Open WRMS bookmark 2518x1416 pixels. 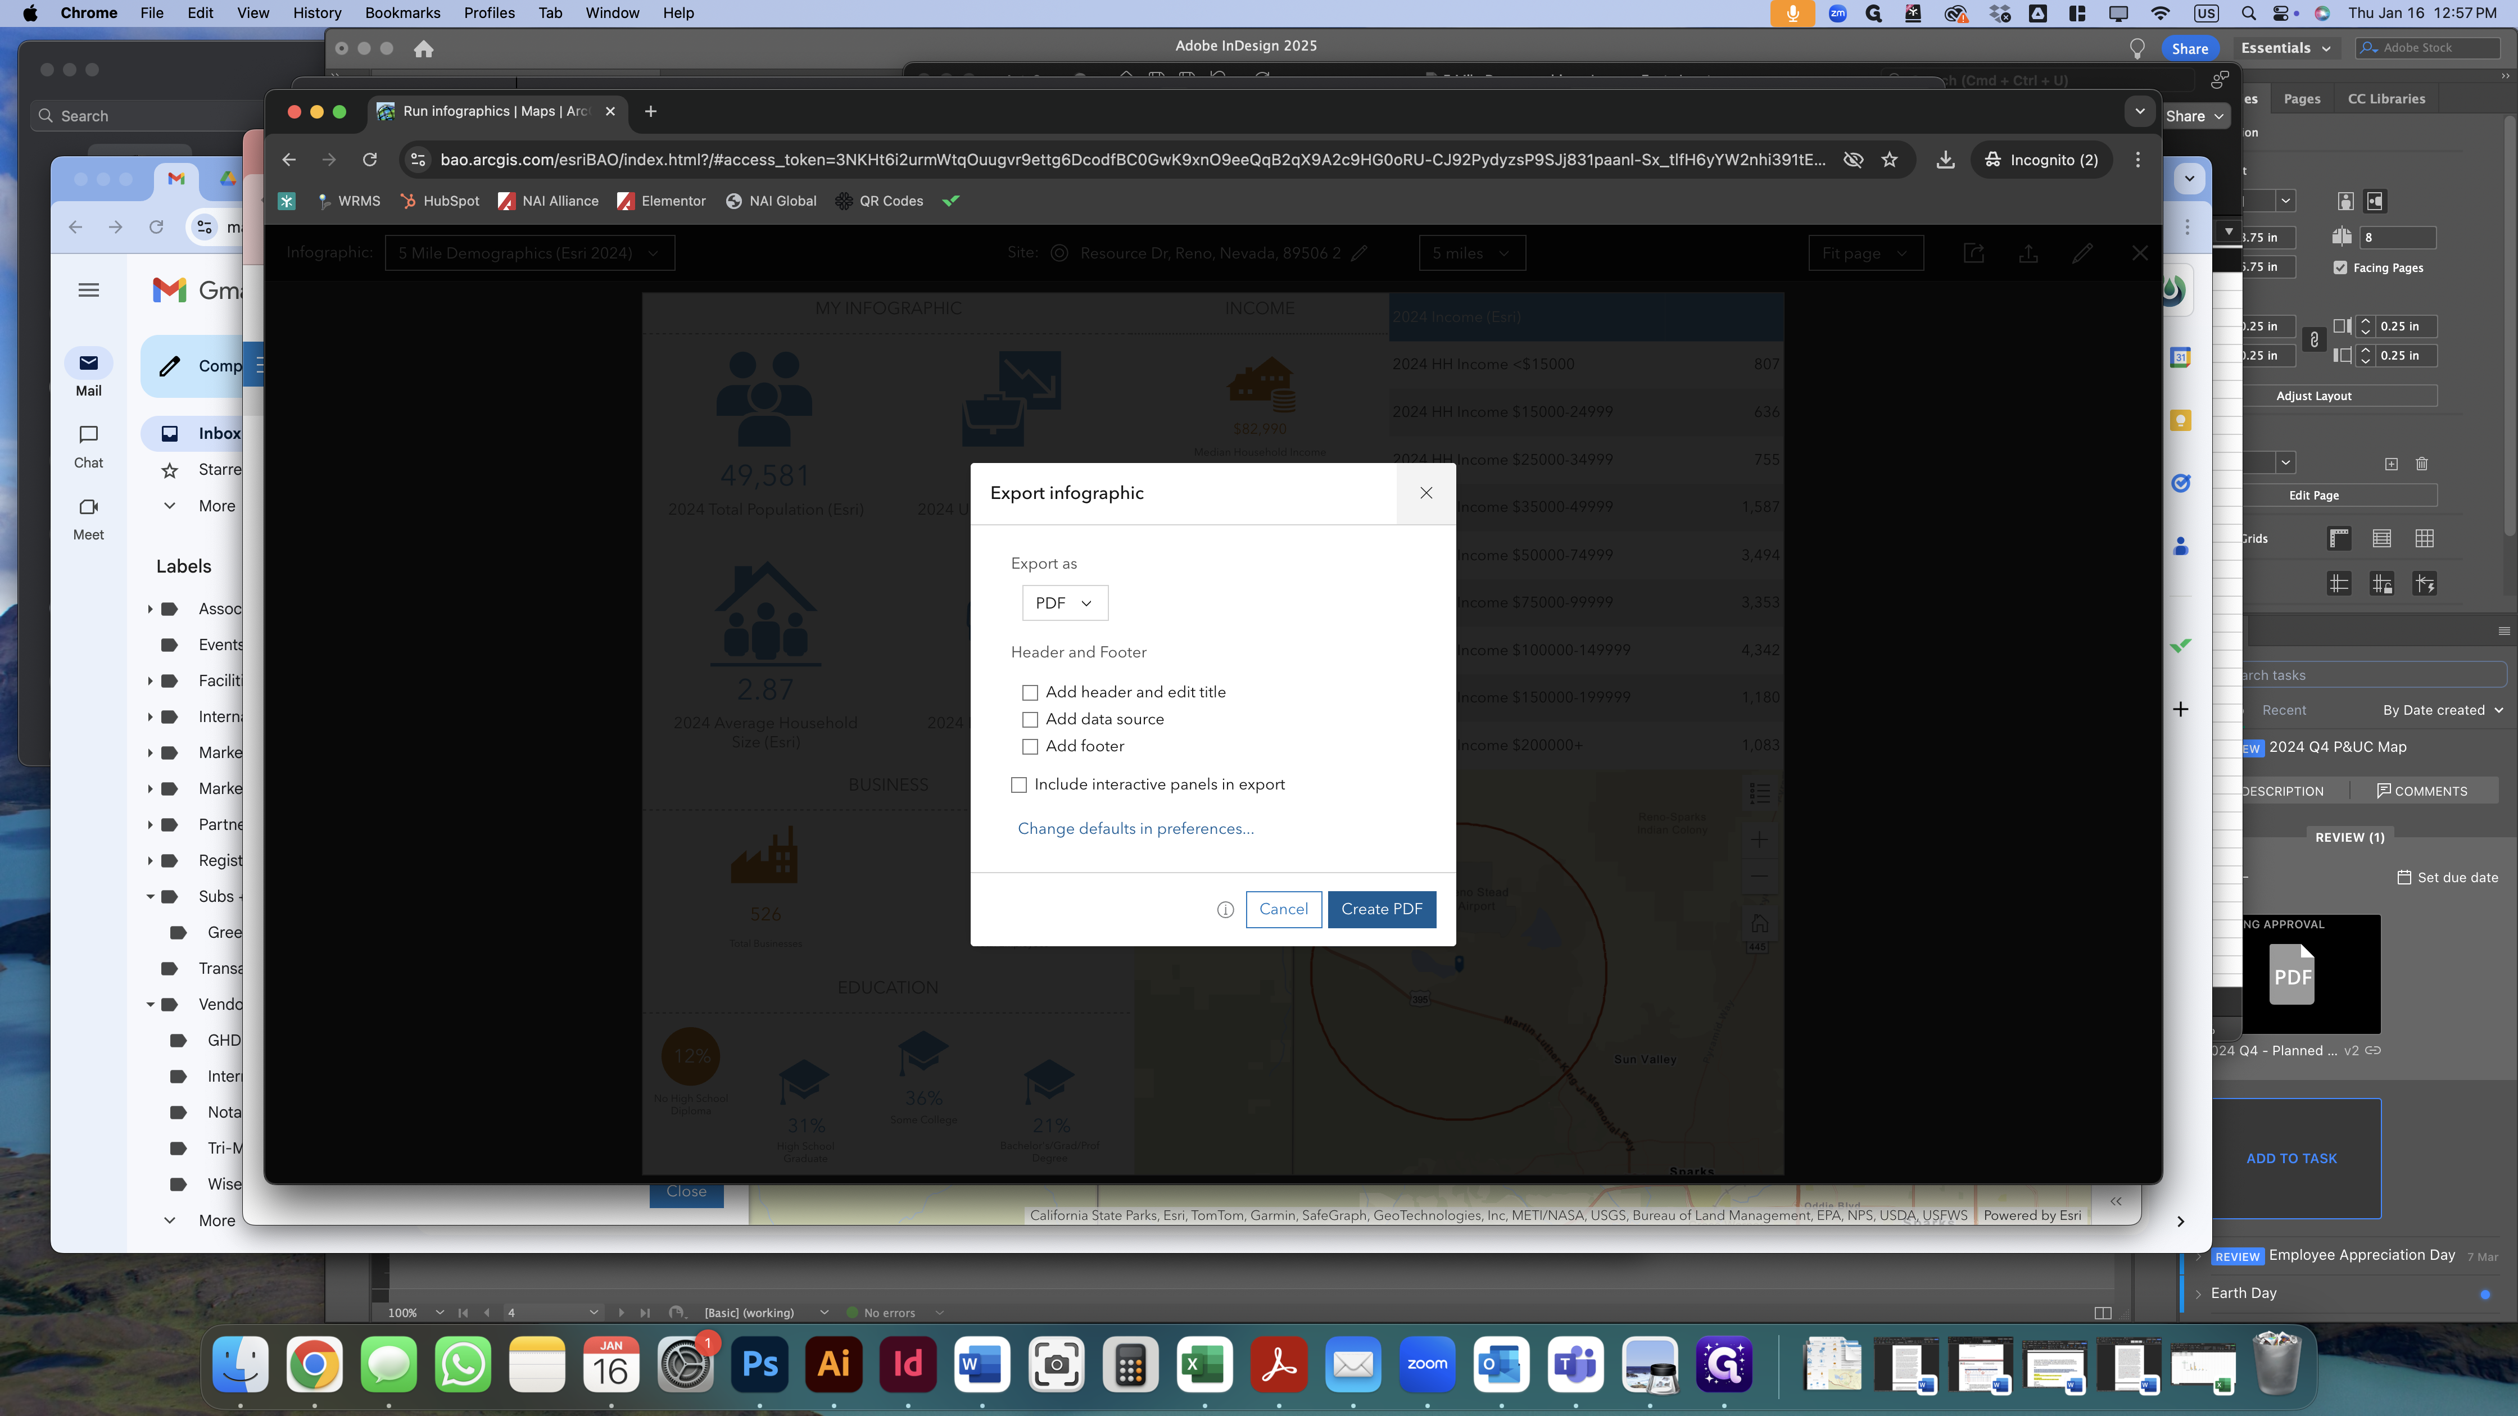point(349,201)
